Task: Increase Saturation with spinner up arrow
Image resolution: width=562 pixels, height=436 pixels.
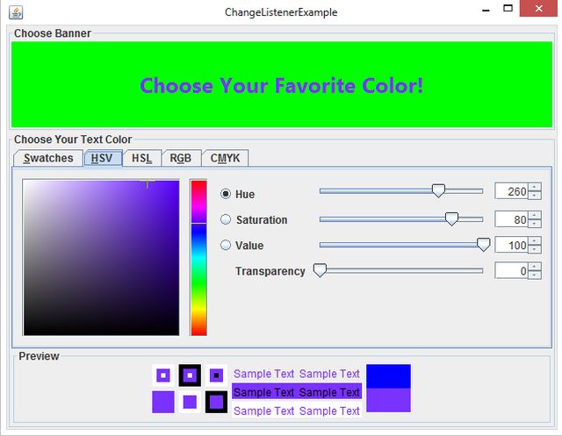Action: 535,215
